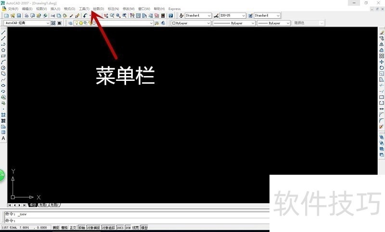Image resolution: width=385 pixels, height=232 pixels.
Task: Open the Express menu
Action: [174, 9]
